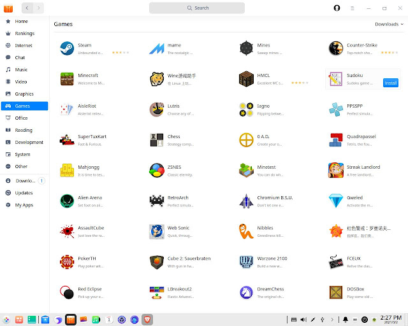Open the Mines app icon
The height and width of the screenshot is (326, 408).
click(x=246, y=48)
